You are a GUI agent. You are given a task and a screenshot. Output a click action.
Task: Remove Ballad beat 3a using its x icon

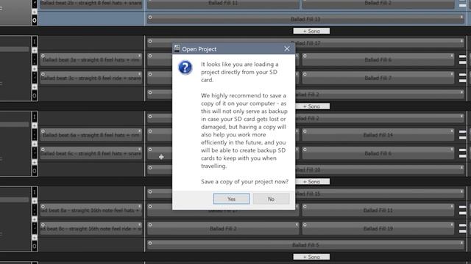pyautogui.click(x=140, y=56)
